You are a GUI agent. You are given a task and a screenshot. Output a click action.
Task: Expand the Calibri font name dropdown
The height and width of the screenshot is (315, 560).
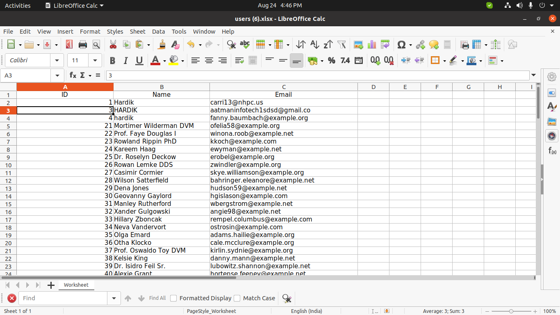click(x=57, y=61)
